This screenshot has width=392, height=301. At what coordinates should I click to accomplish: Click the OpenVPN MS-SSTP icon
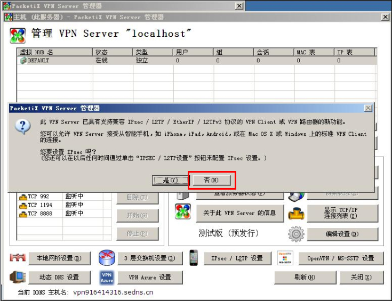(x=285, y=258)
